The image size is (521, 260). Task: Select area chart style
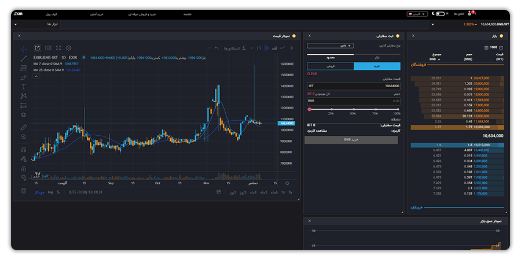pos(274,48)
